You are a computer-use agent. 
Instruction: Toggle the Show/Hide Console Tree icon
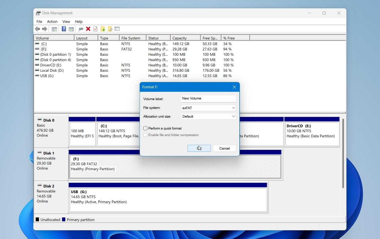tap(54, 29)
